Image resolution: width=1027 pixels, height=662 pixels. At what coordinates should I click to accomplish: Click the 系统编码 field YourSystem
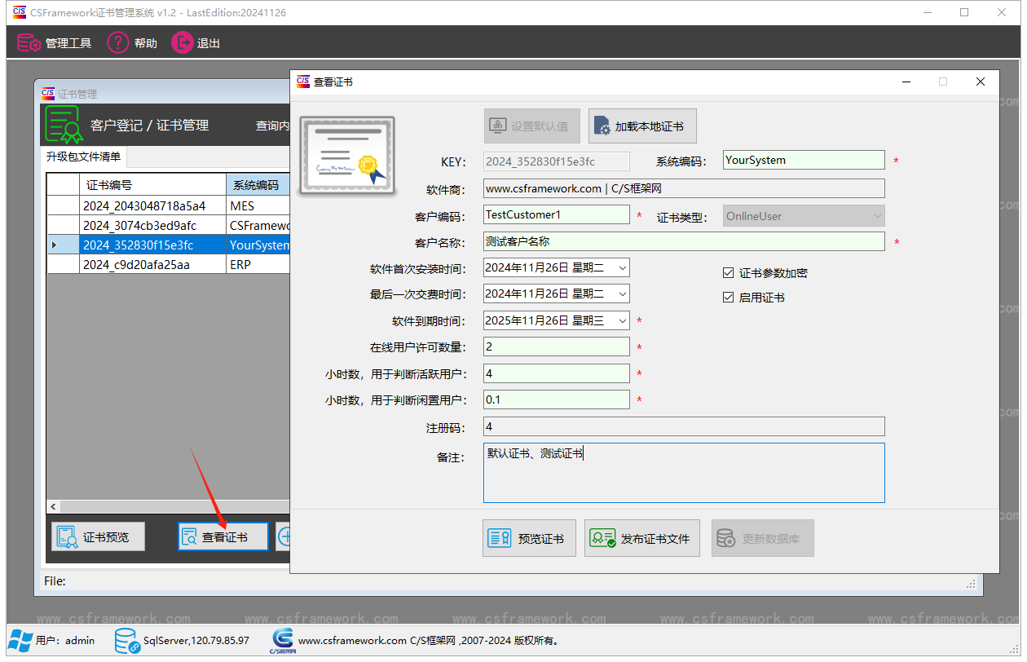804,160
